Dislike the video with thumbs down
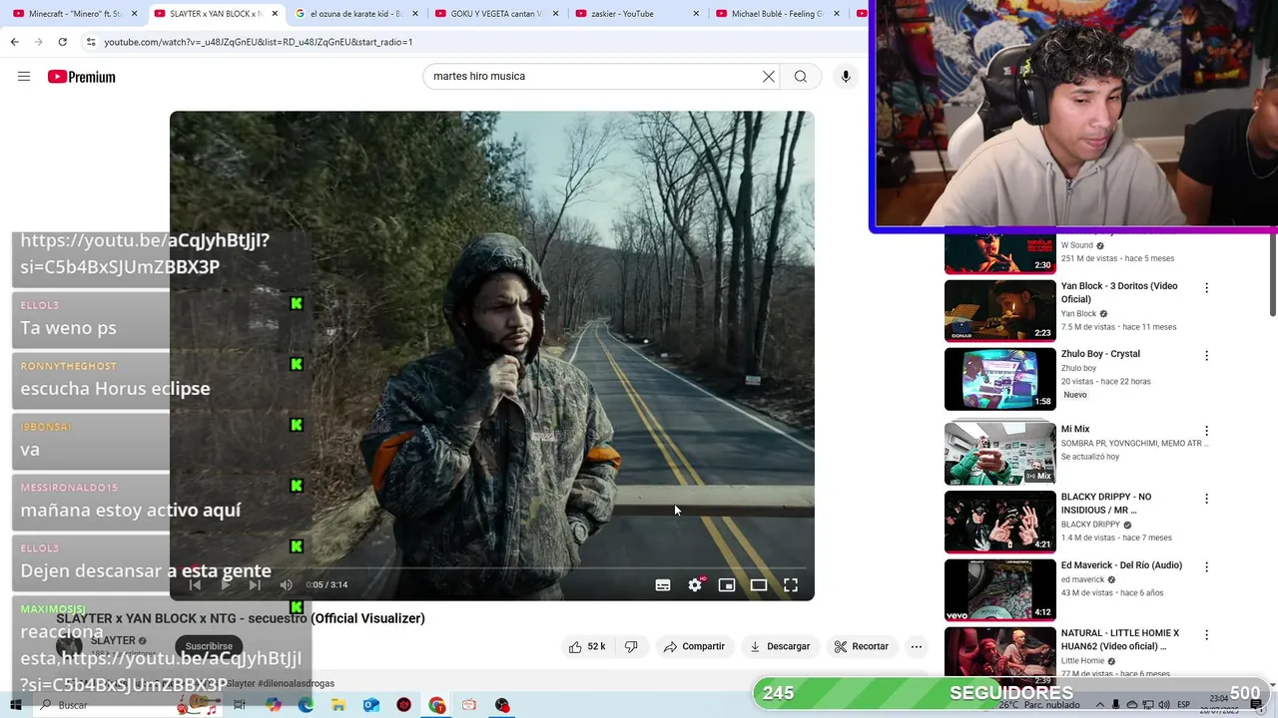This screenshot has height=718, width=1278. coord(631,646)
